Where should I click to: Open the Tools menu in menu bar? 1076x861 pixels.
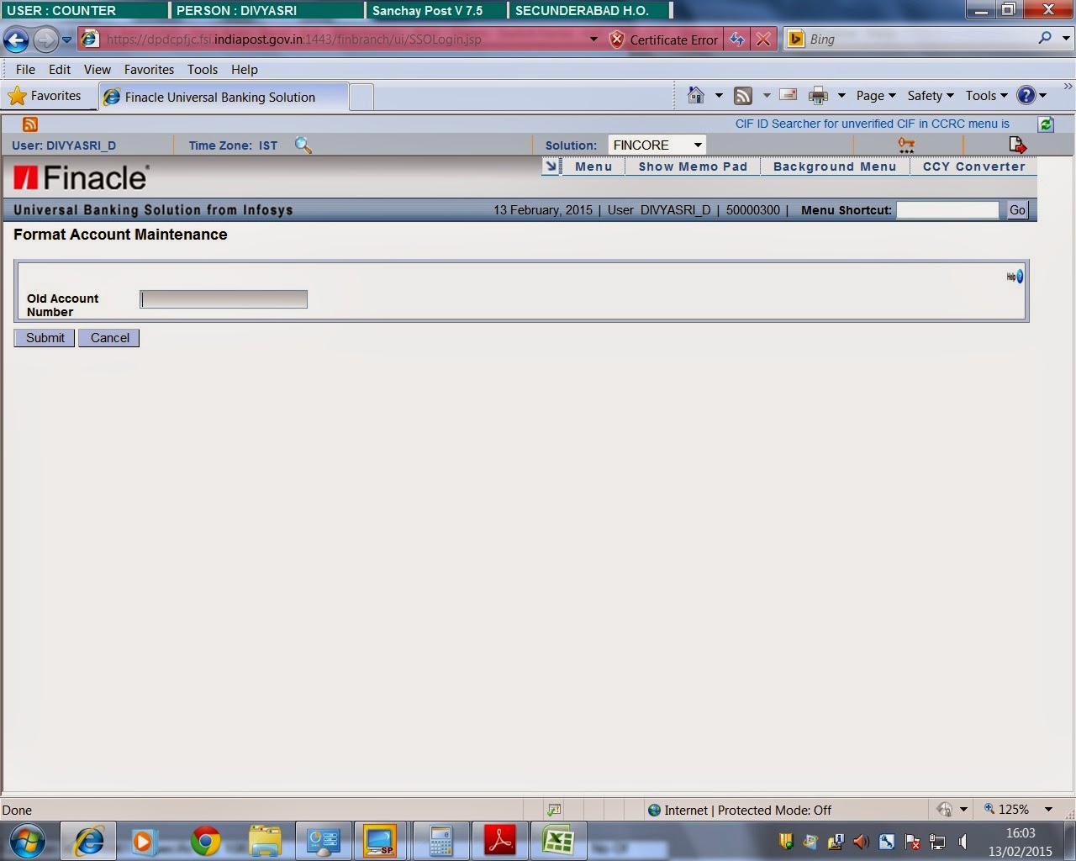pos(202,69)
